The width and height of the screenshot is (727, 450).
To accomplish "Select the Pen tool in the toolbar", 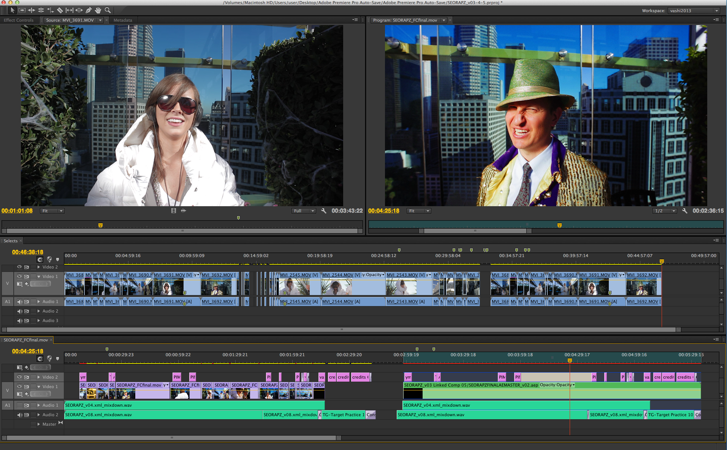I will [x=88, y=10].
